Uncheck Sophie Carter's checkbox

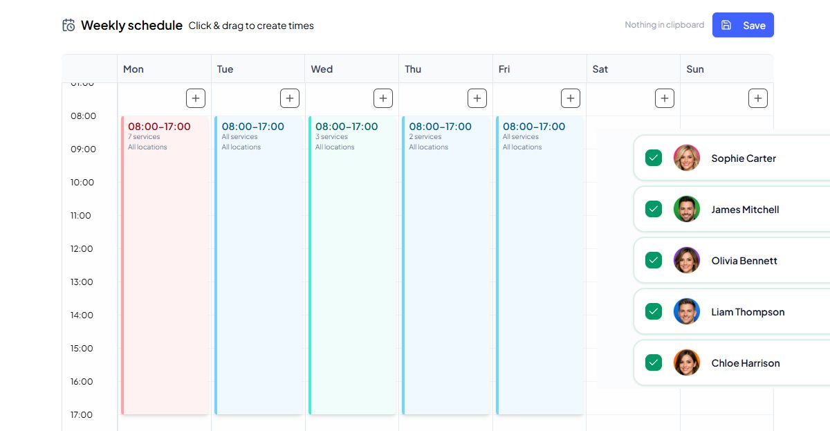pyautogui.click(x=654, y=158)
